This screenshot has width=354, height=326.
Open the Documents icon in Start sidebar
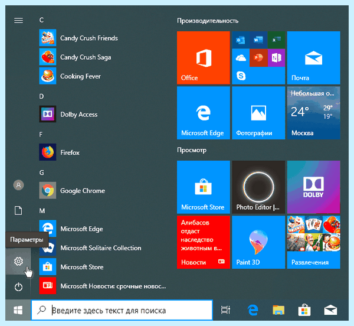pyautogui.click(x=18, y=211)
